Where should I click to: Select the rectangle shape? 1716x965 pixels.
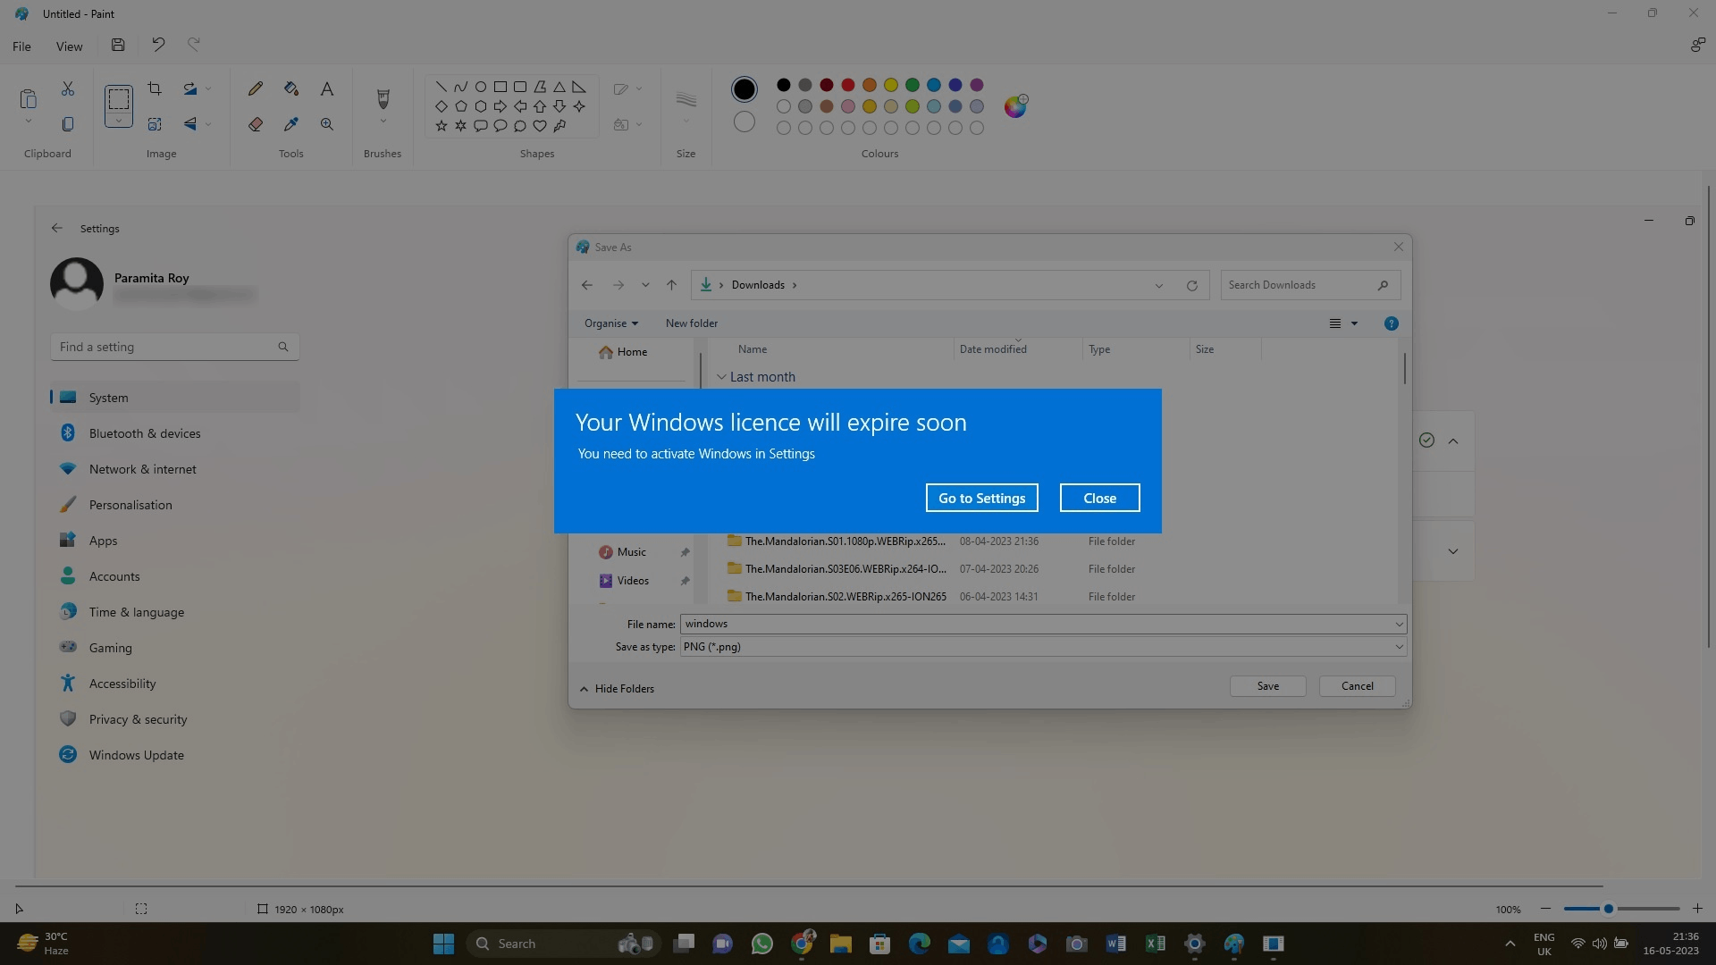click(x=500, y=87)
